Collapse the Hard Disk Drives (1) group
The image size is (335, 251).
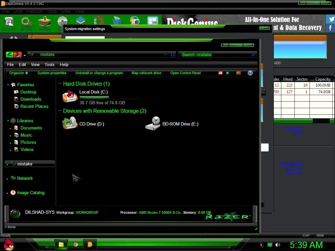click(x=60, y=84)
